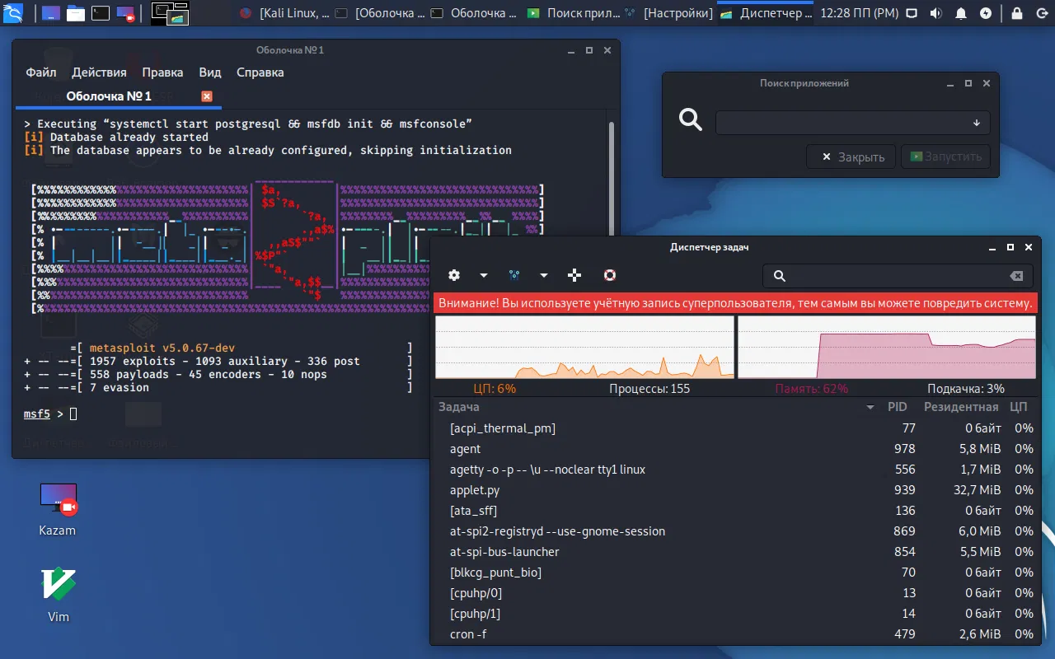Expand the application search history dropdown arrow
Image resolution: width=1055 pixels, height=659 pixels.
[x=977, y=123]
